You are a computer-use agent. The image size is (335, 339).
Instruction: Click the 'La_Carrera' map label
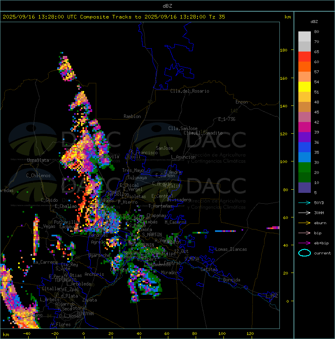coord(45,262)
